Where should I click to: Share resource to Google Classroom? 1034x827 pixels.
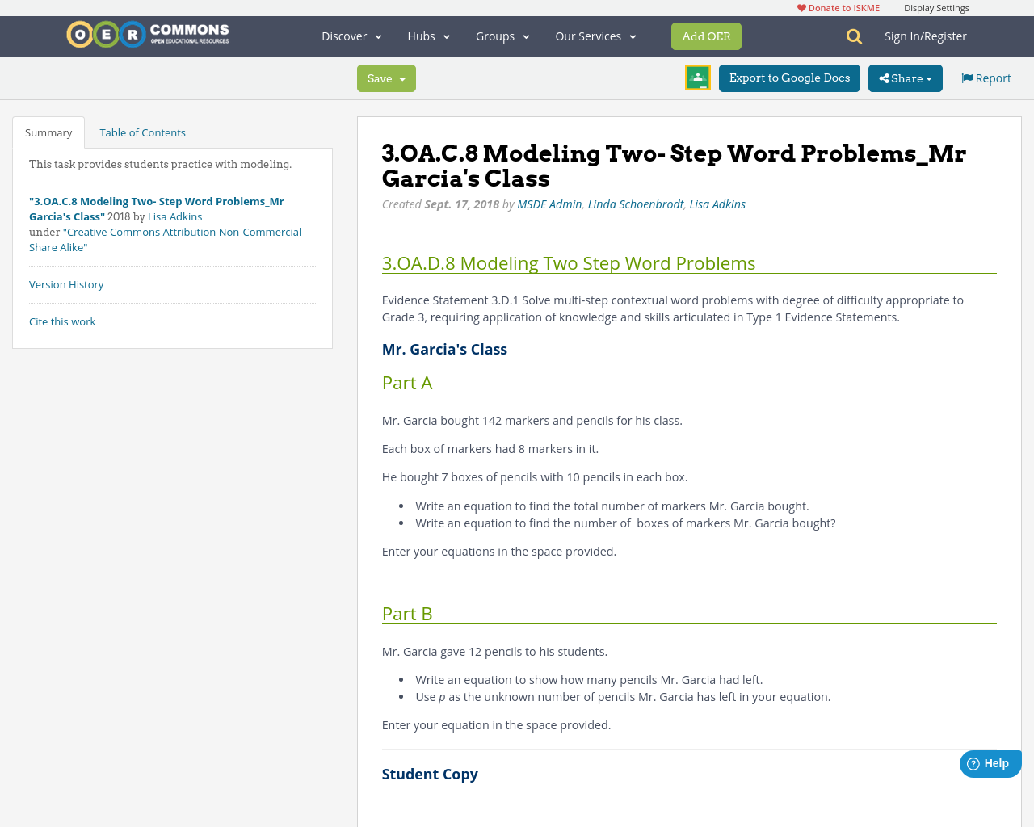[x=697, y=78]
